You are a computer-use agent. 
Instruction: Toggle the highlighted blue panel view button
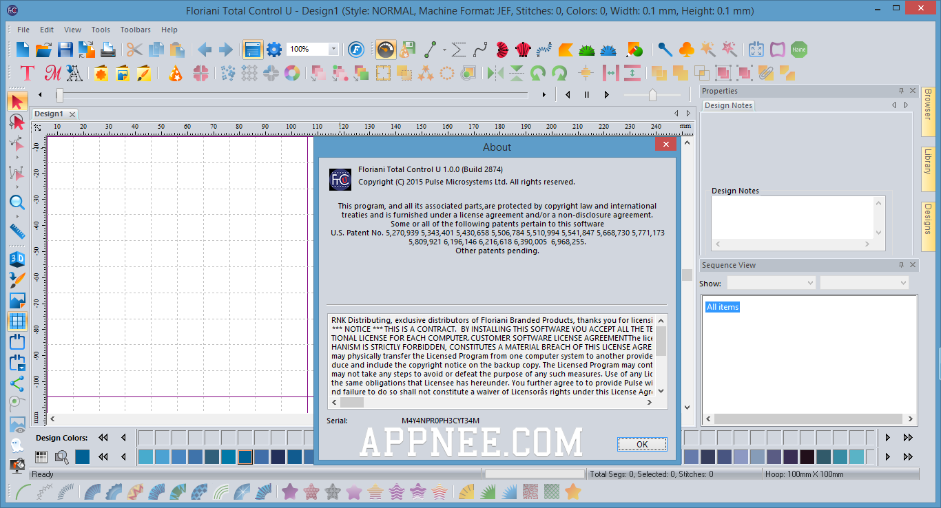pyautogui.click(x=253, y=50)
